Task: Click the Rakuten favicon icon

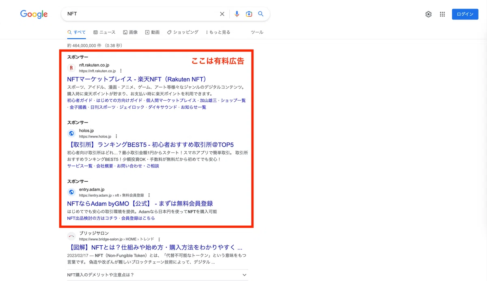Action: pos(71,68)
